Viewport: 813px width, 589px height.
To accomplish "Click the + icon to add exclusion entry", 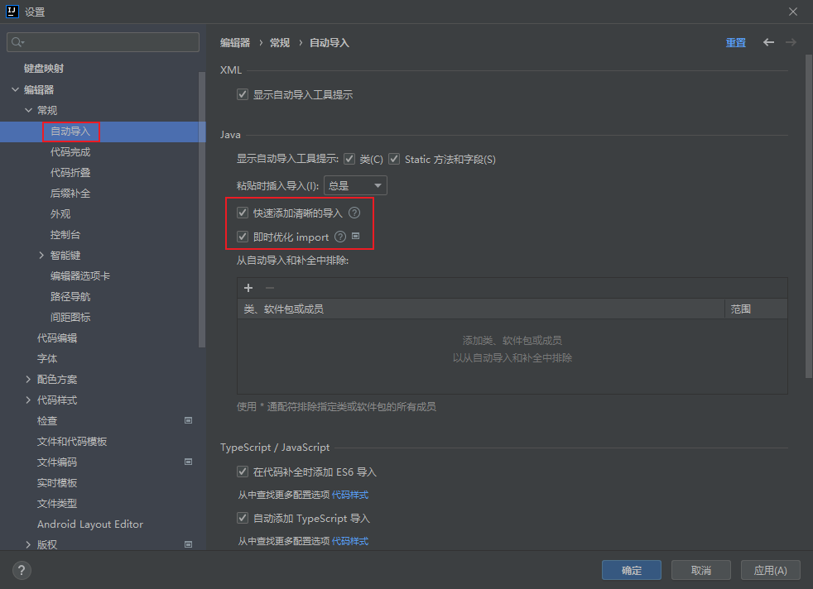I will click(248, 287).
